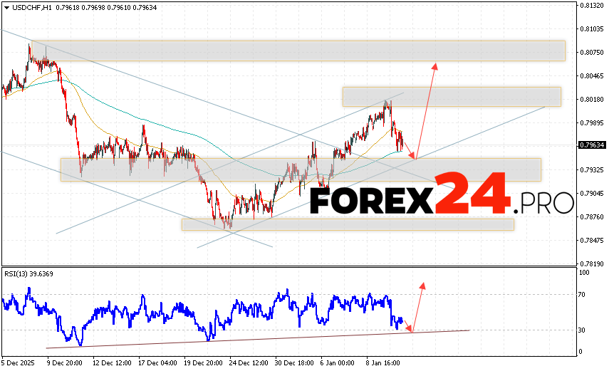Image resolution: width=609 pixels, height=371 pixels.
Task: Click the small red downward arrow near current price
Action: [410, 151]
